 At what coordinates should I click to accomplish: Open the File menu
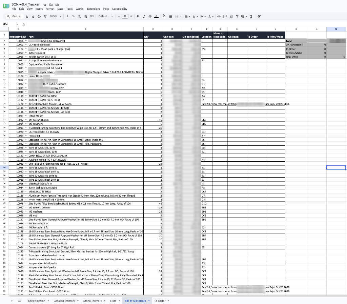14,9
